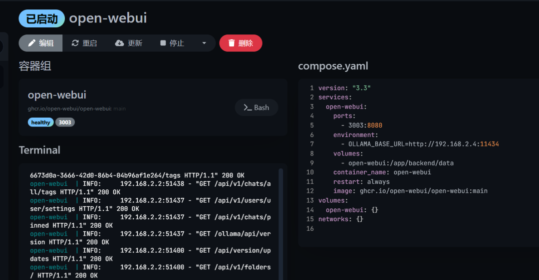Click the cloud download icon on 更新
This screenshot has height=280, width=539.
119,43
